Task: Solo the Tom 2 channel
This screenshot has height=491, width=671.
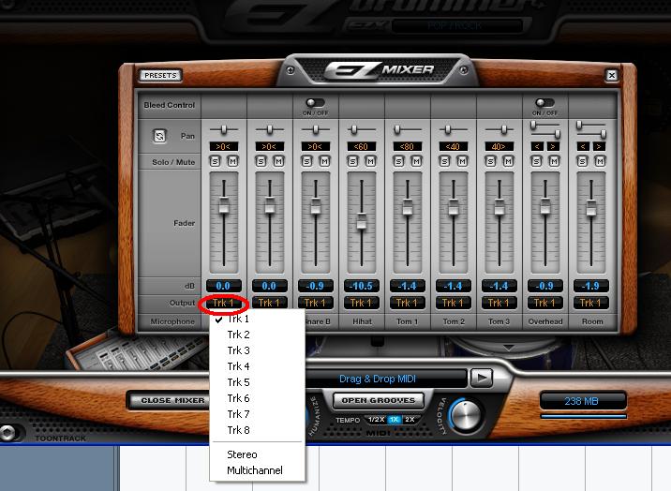Action: tap(444, 161)
